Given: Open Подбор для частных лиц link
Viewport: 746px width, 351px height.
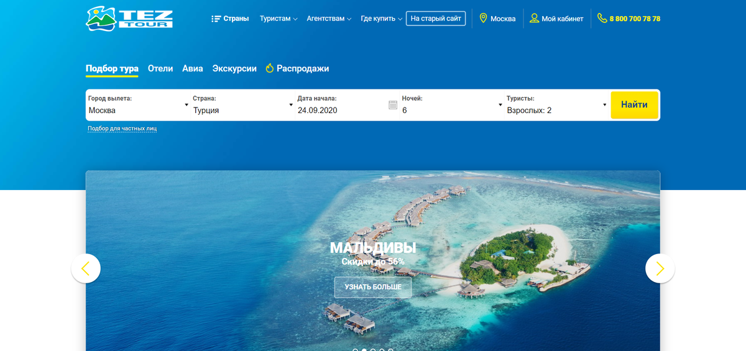Looking at the screenshot, I should pyautogui.click(x=122, y=129).
